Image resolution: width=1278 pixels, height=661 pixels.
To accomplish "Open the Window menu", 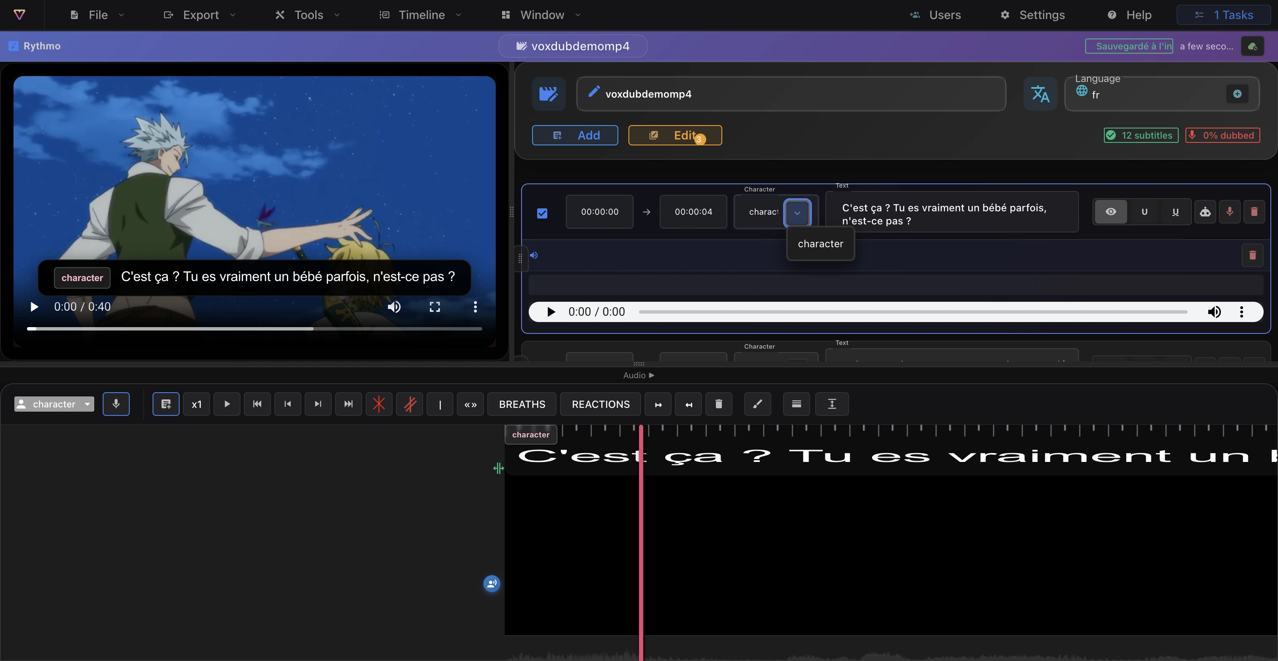I will (541, 15).
